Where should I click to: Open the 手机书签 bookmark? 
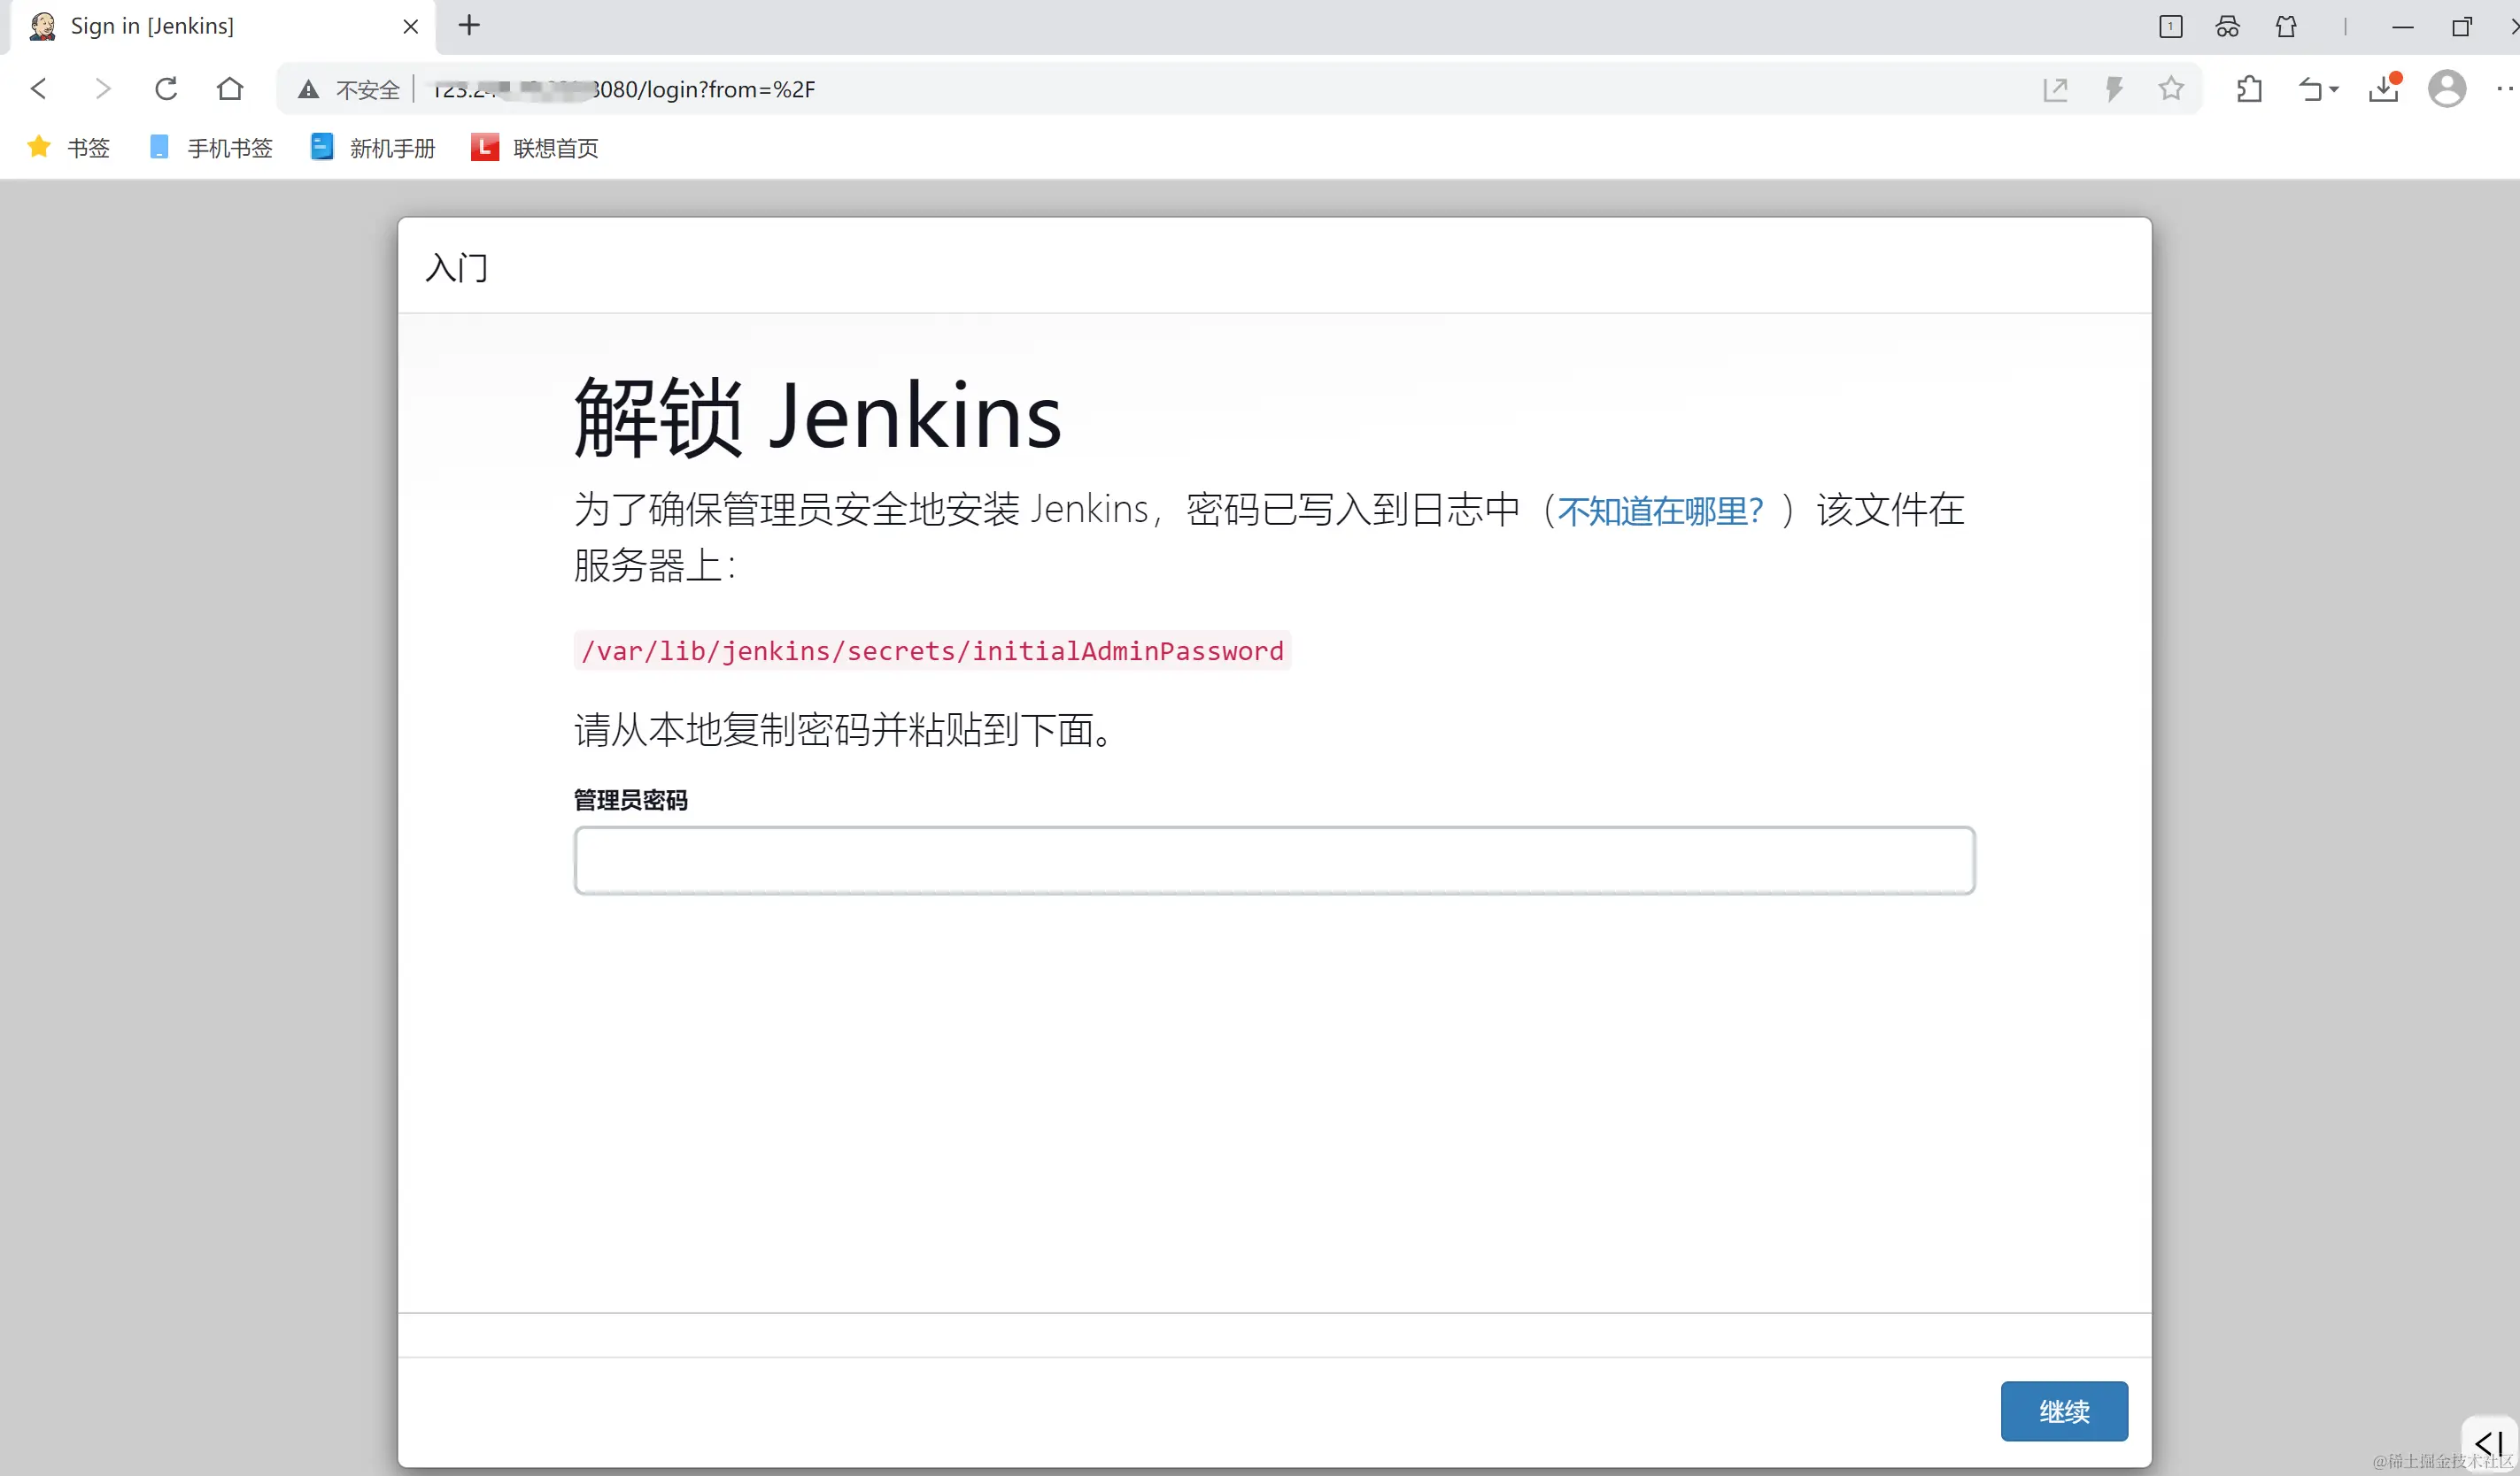210,148
